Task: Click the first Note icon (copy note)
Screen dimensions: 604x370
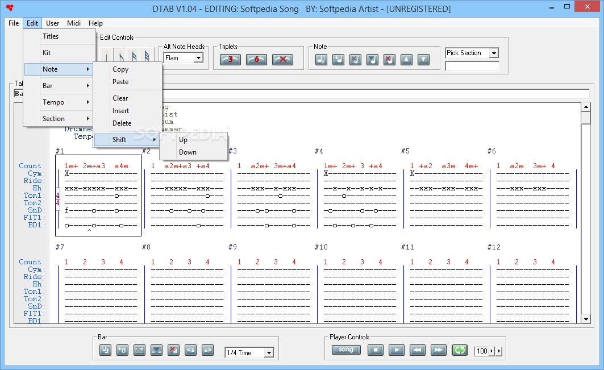Action: coord(321,59)
